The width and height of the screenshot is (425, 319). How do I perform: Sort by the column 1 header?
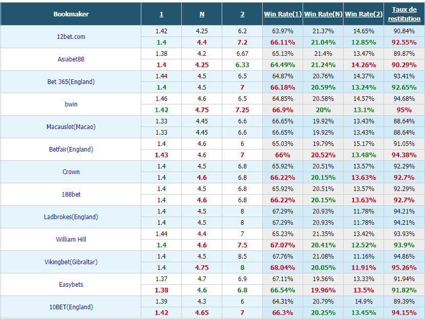point(161,14)
